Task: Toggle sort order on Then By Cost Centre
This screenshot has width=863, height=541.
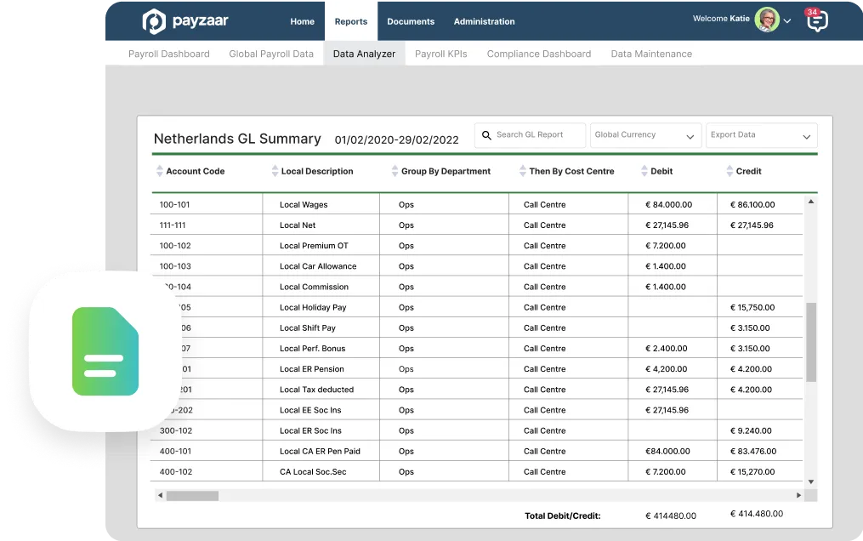Action: 521,170
